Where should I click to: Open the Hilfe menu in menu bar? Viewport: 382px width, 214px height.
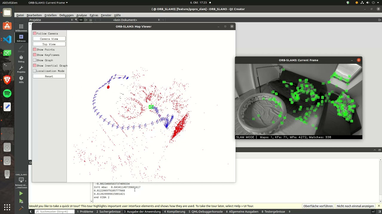tap(117, 15)
